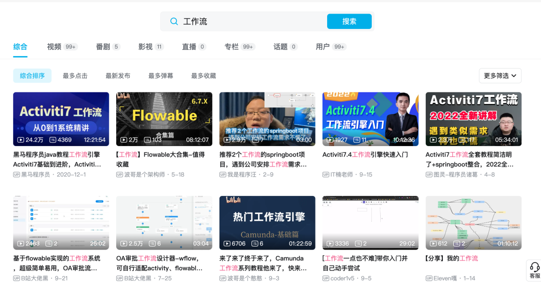Select the 综合排序 sort option
Screen dimensions: 541x285
[32, 75]
